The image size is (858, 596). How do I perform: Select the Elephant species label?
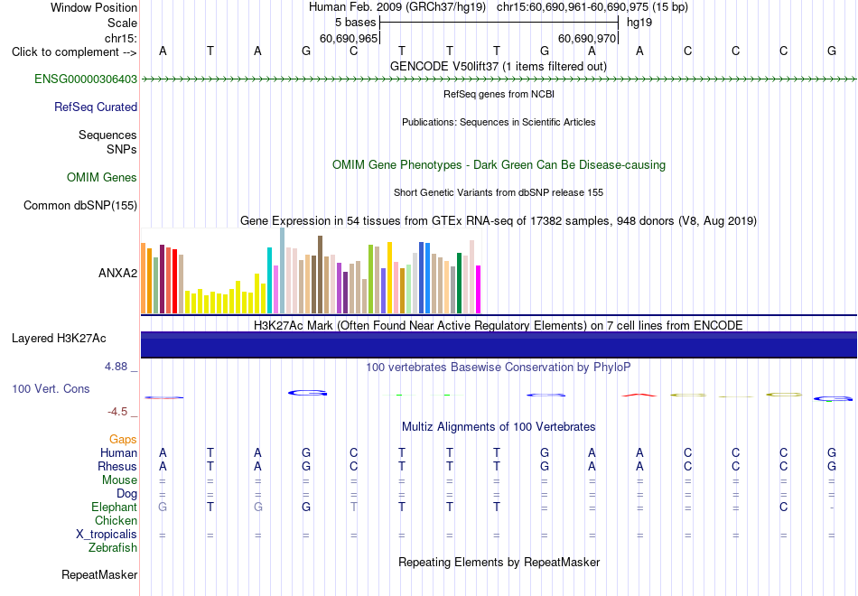[114, 507]
